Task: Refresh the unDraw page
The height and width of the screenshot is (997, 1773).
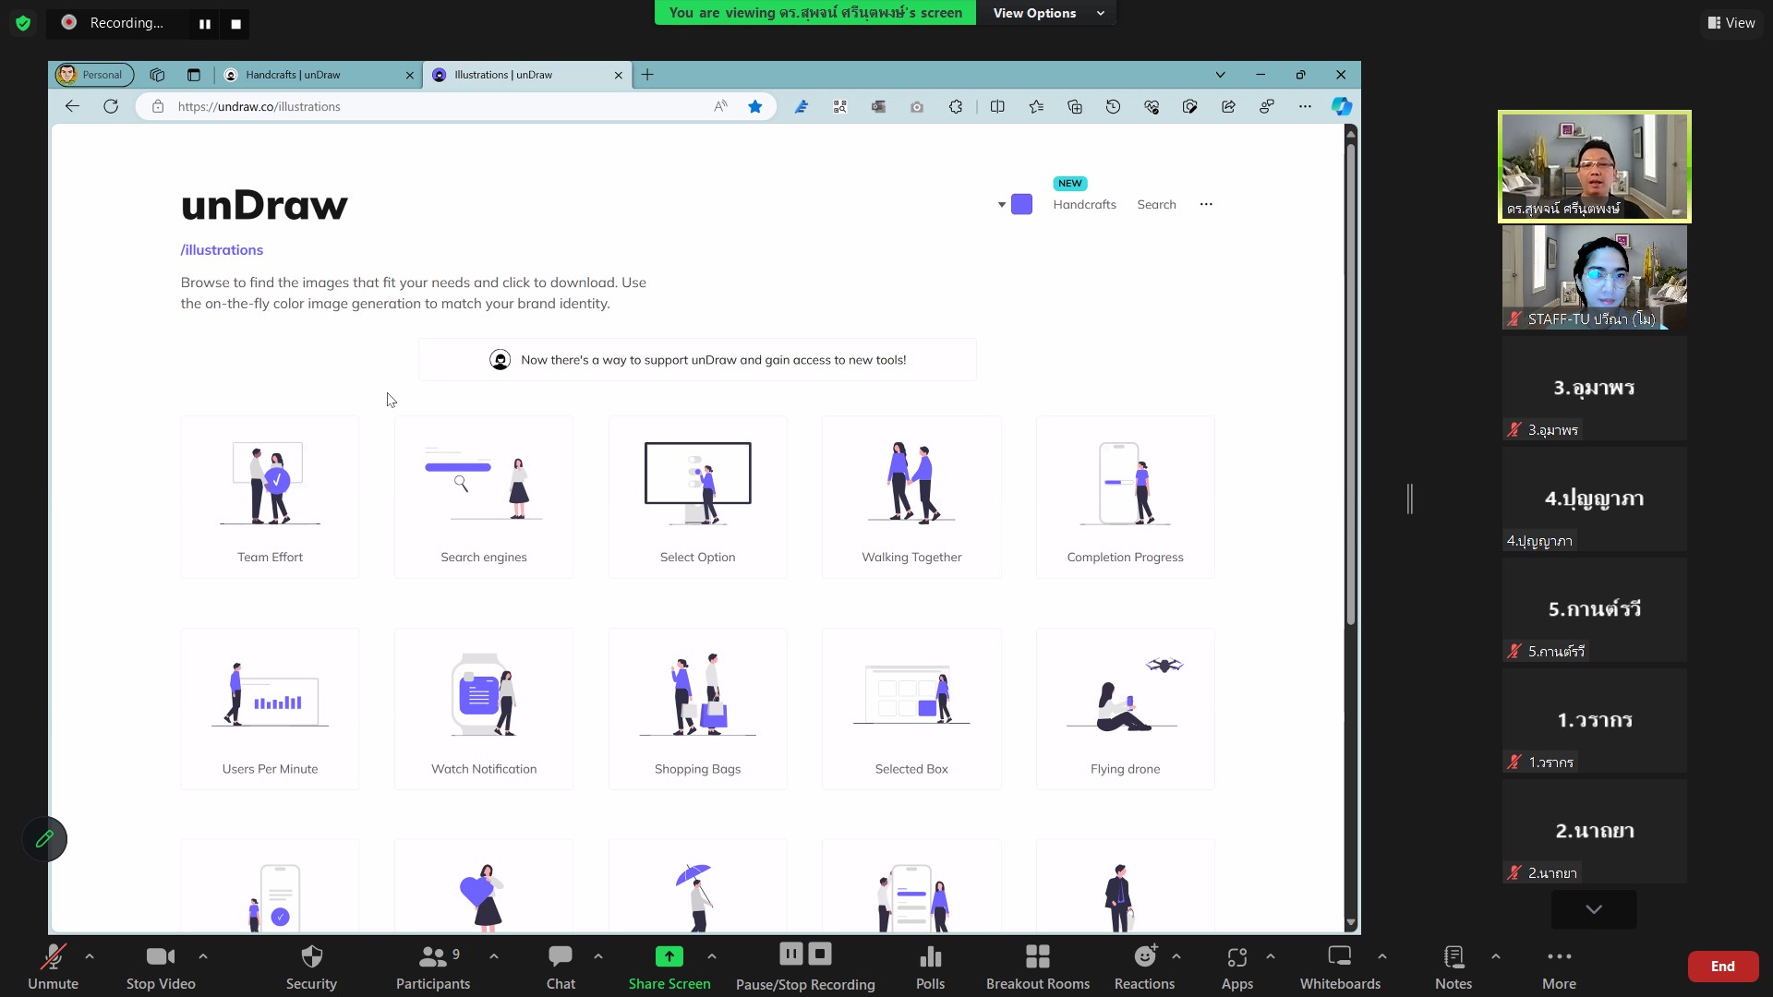Action: point(111,106)
